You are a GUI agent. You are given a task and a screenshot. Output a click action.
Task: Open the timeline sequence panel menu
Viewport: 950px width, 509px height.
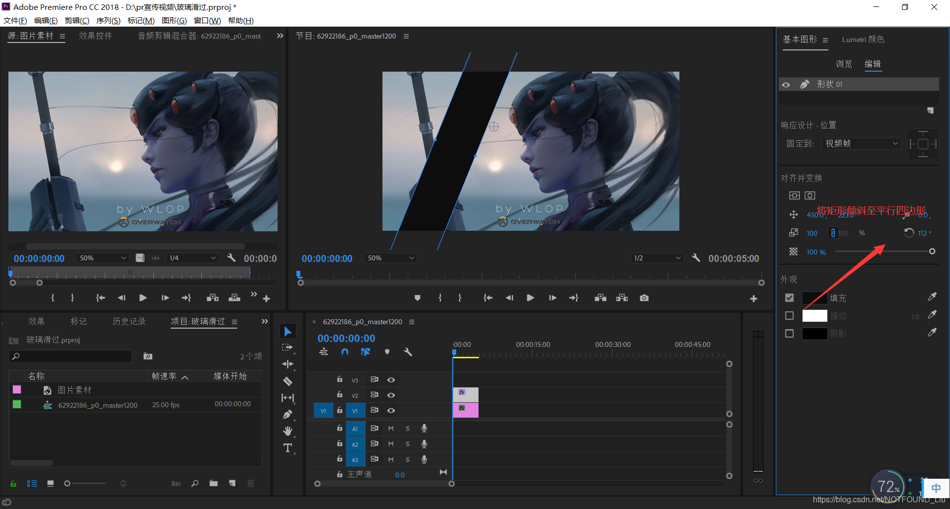coord(412,322)
